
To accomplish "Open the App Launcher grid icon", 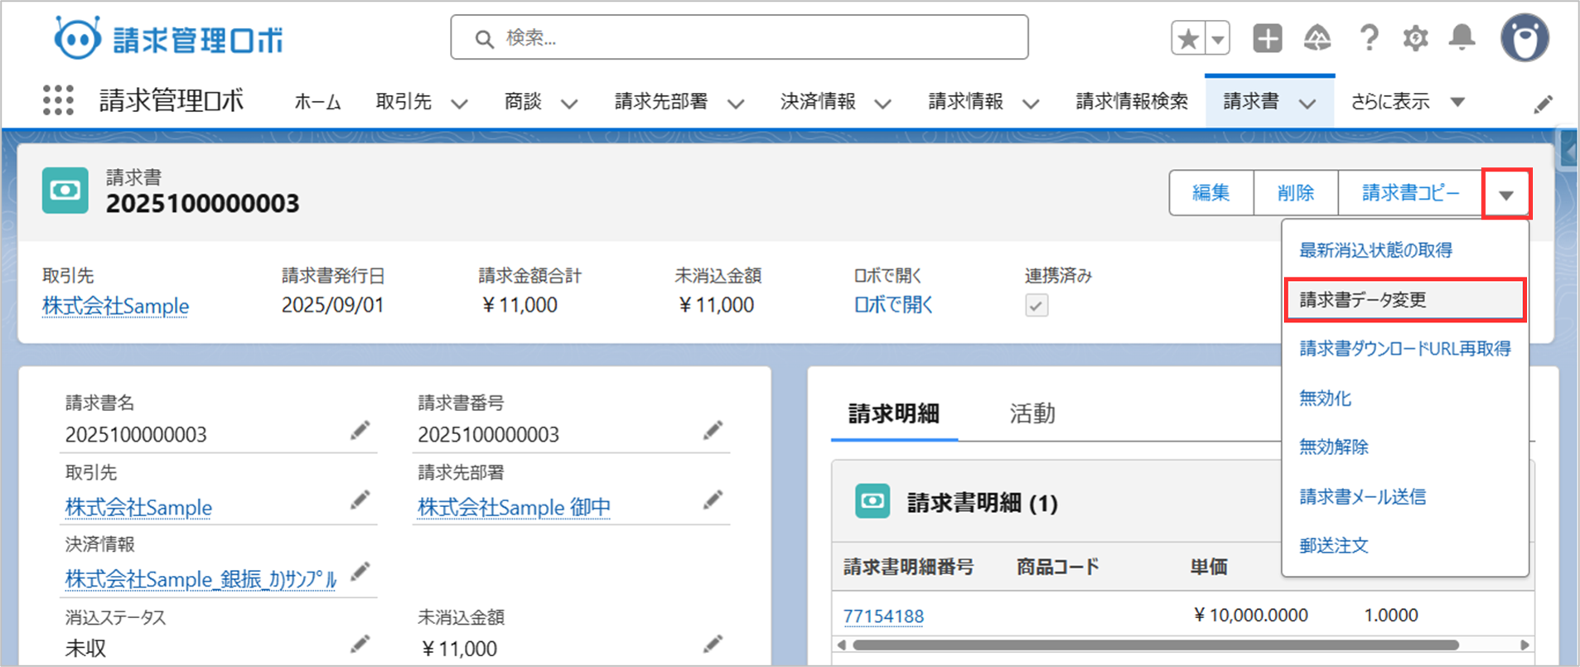I will (58, 101).
